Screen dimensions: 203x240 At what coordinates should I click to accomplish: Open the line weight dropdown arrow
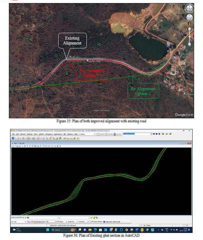[x=120, y=134]
